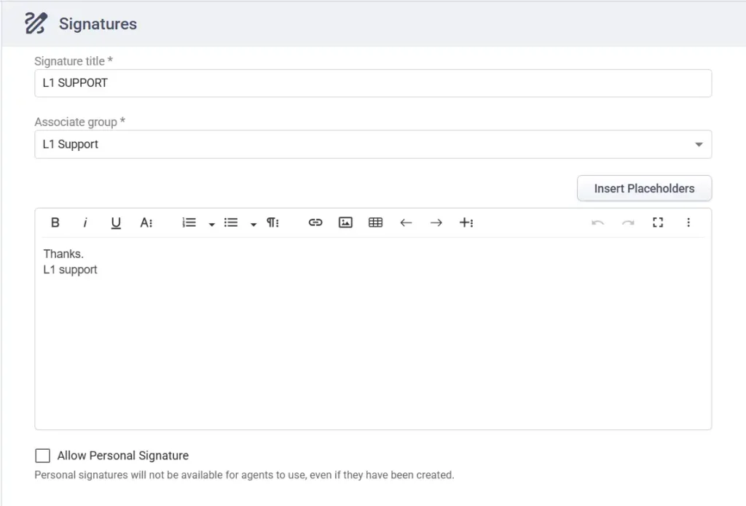The image size is (746, 506).
Task: Open ordered list style dropdown arrow
Action: coord(212,224)
